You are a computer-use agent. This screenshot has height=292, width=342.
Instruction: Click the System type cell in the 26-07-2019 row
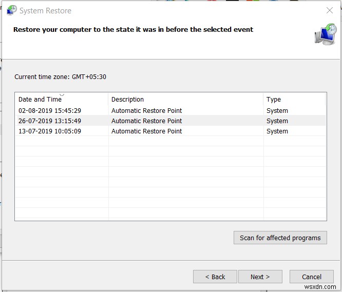coord(277,121)
